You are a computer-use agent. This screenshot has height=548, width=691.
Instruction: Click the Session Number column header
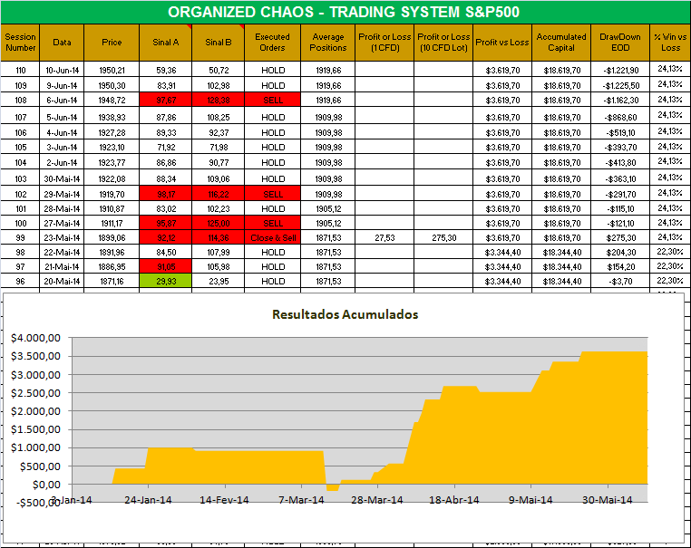[x=20, y=43]
